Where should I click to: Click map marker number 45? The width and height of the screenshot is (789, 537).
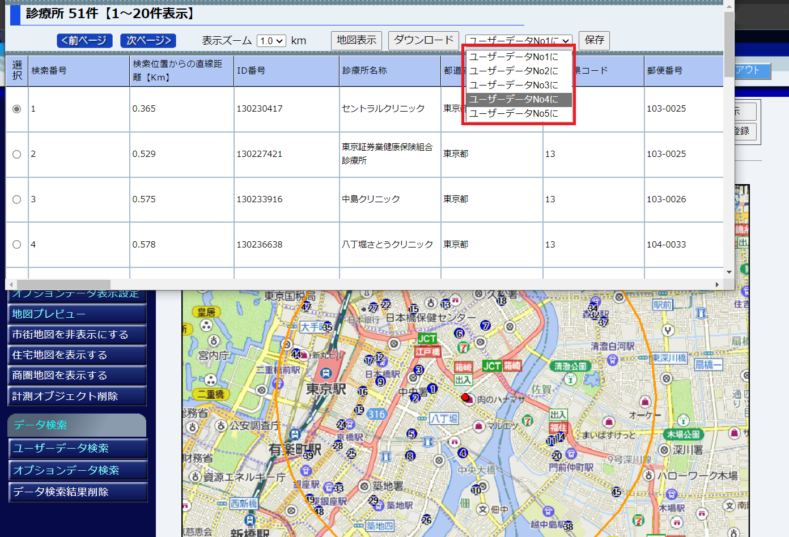point(616,492)
